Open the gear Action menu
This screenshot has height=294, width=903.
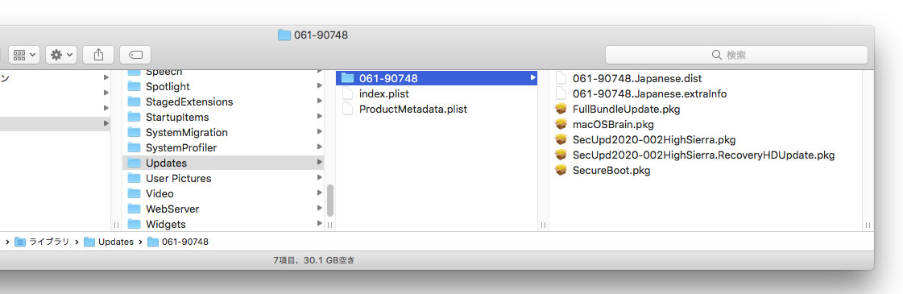pos(61,55)
